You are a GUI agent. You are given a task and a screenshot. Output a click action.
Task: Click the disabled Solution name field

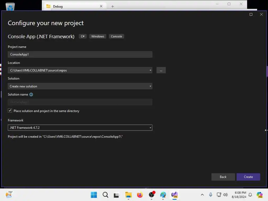click(80, 102)
